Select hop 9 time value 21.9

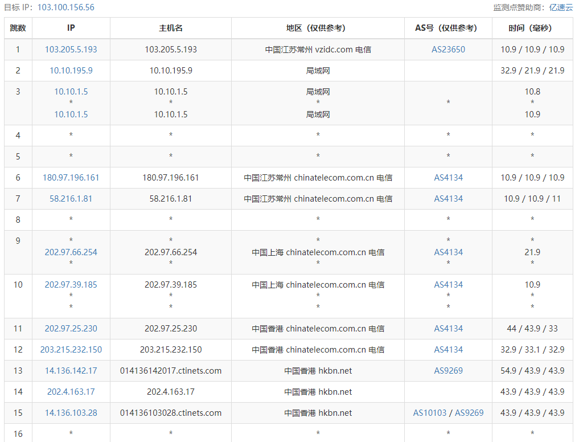click(532, 252)
